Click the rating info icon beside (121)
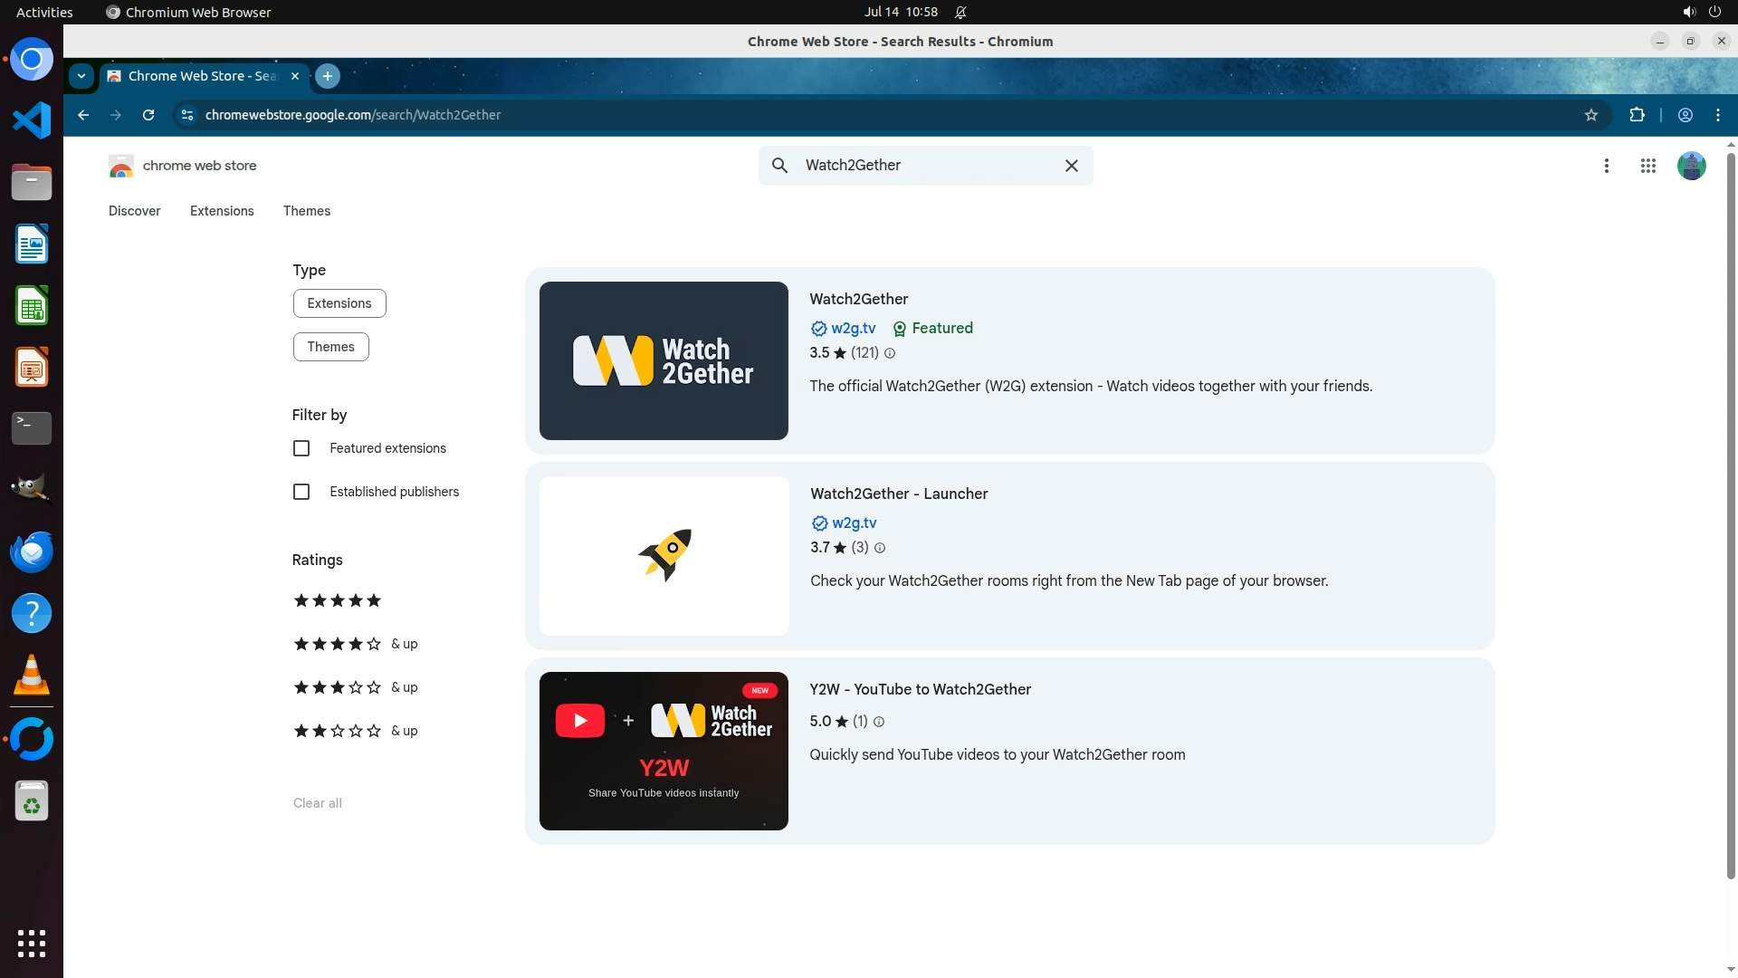 (890, 354)
